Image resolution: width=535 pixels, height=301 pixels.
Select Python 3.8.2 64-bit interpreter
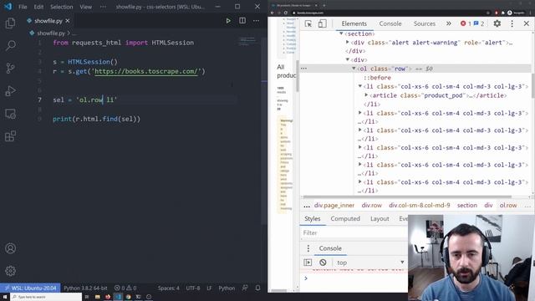pyautogui.click(x=85, y=288)
